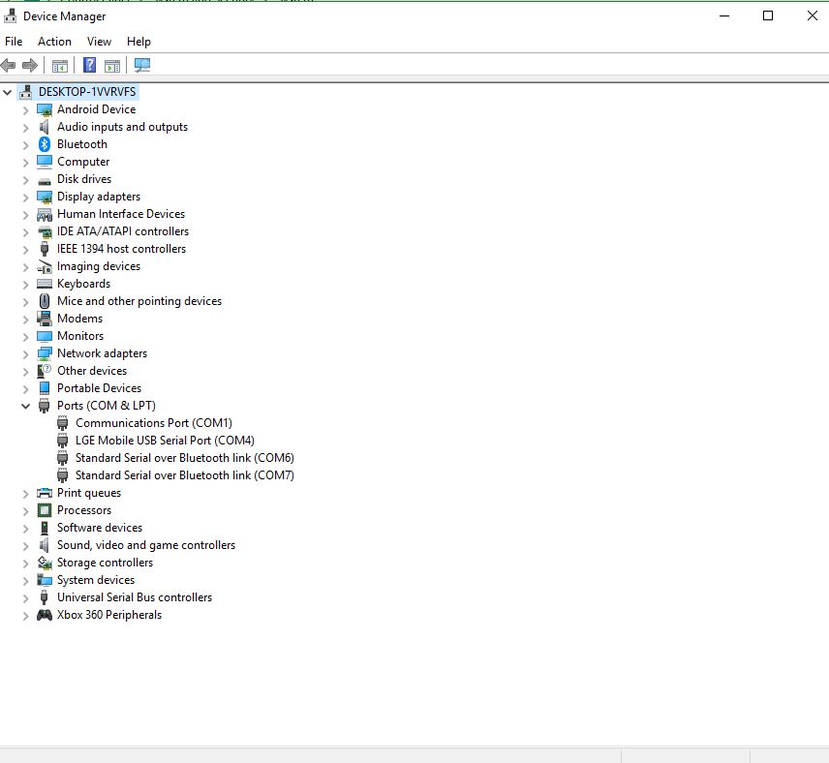Click the Xbox 360 Peripherals gamepad icon
This screenshot has width=829, height=763.
pos(45,615)
